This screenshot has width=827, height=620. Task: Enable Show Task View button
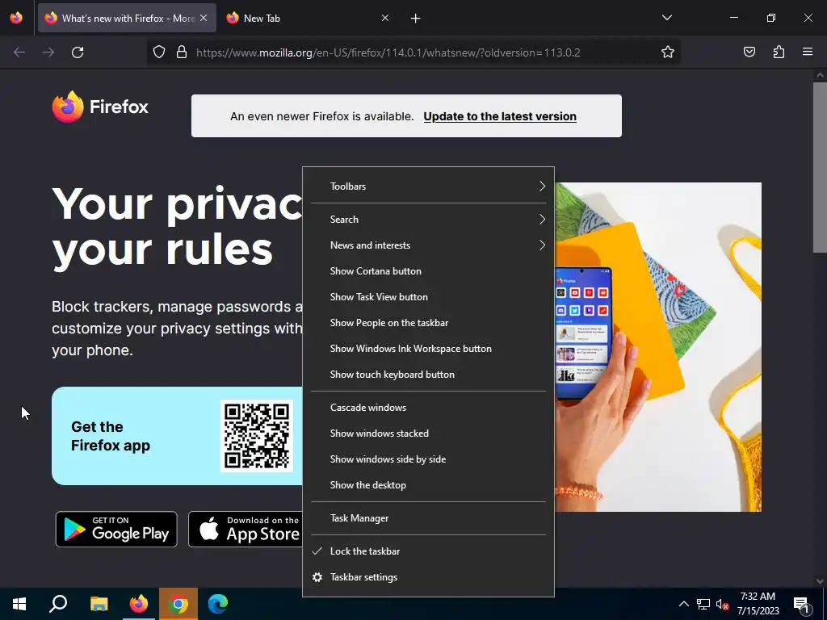point(428,297)
